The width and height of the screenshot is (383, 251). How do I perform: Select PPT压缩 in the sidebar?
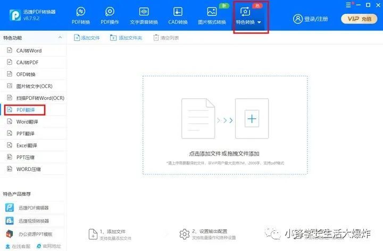pyautogui.click(x=33, y=157)
